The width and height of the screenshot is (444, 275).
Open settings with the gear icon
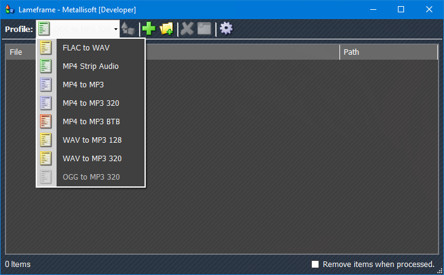click(226, 29)
